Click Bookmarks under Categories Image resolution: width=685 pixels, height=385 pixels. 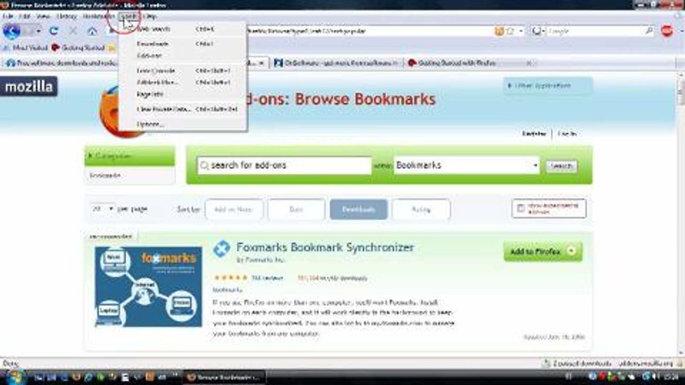tap(105, 175)
